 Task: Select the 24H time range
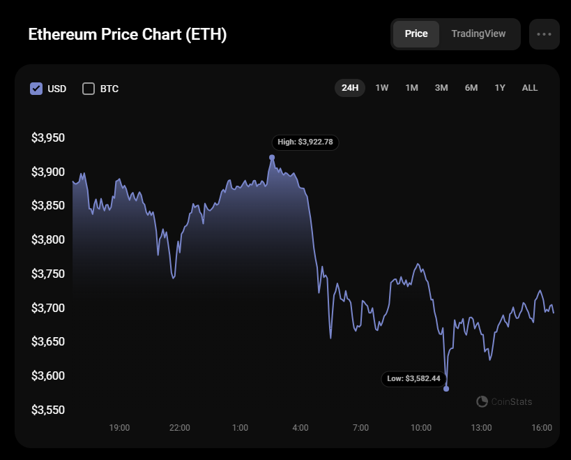tap(350, 87)
